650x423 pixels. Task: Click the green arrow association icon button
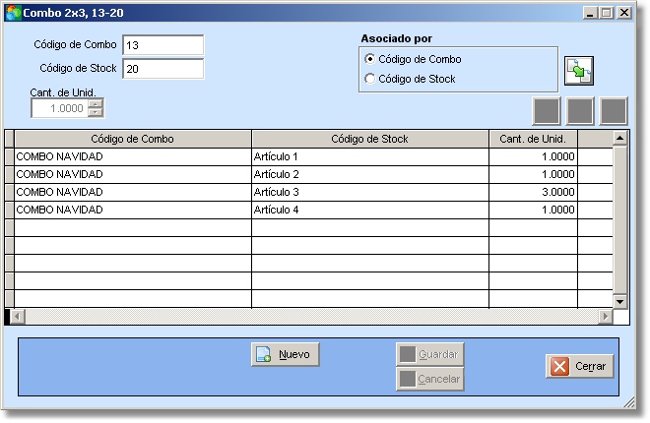pyautogui.click(x=578, y=72)
